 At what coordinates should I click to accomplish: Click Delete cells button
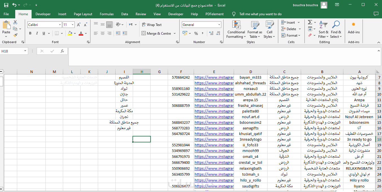point(291,29)
